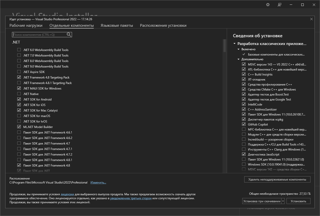This screenshot has height=216, width=320.
Task: Switch to the Рабочие нагрузки tab
Action: [26, 25]
